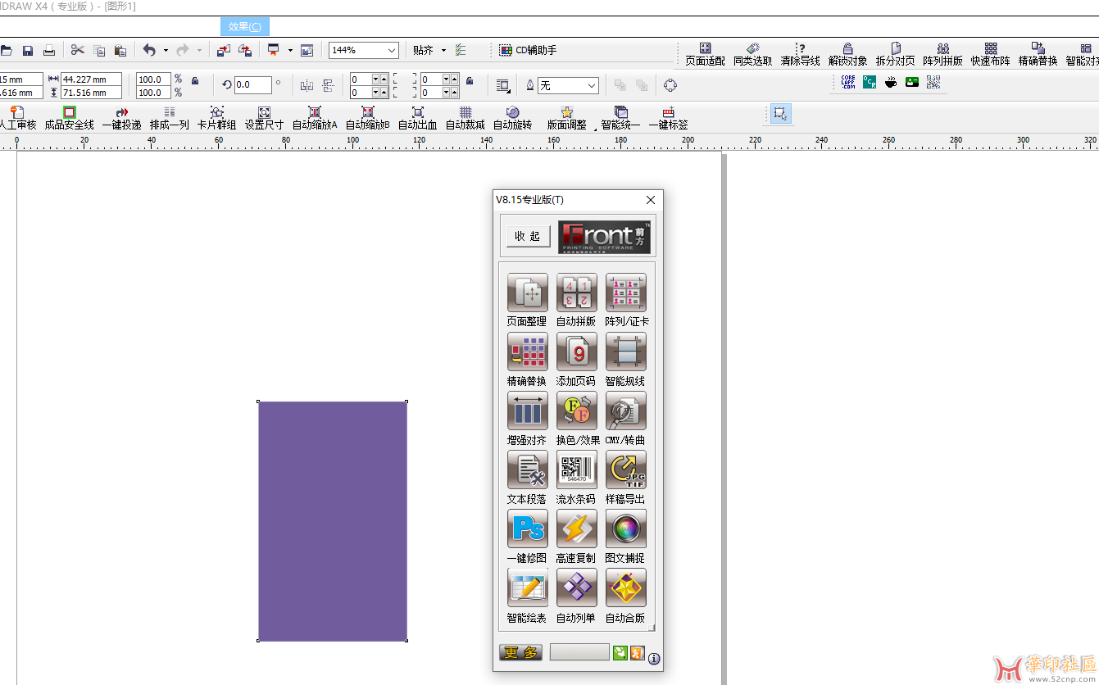Screen dimensions: 1099x685
Task: Click the 页面整理 tool in the V8.15 panel
Action: (527, 293)
